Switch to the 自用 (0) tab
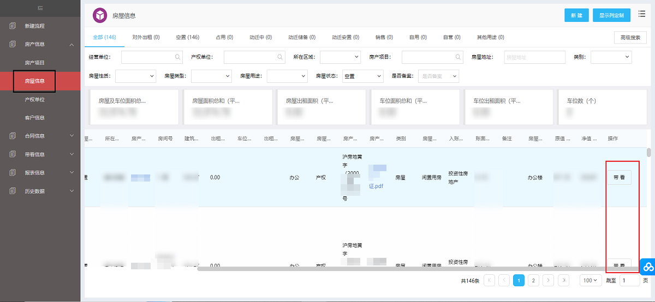This screenshot has height=302, width=655. 418,37
